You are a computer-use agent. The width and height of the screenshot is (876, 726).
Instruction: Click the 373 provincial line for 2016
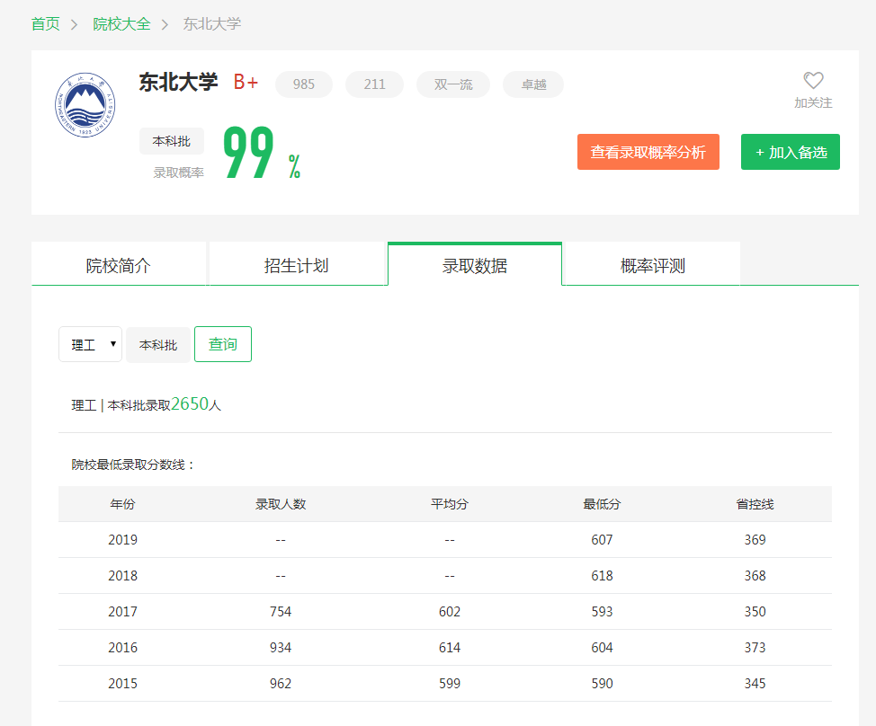point(755,647)
